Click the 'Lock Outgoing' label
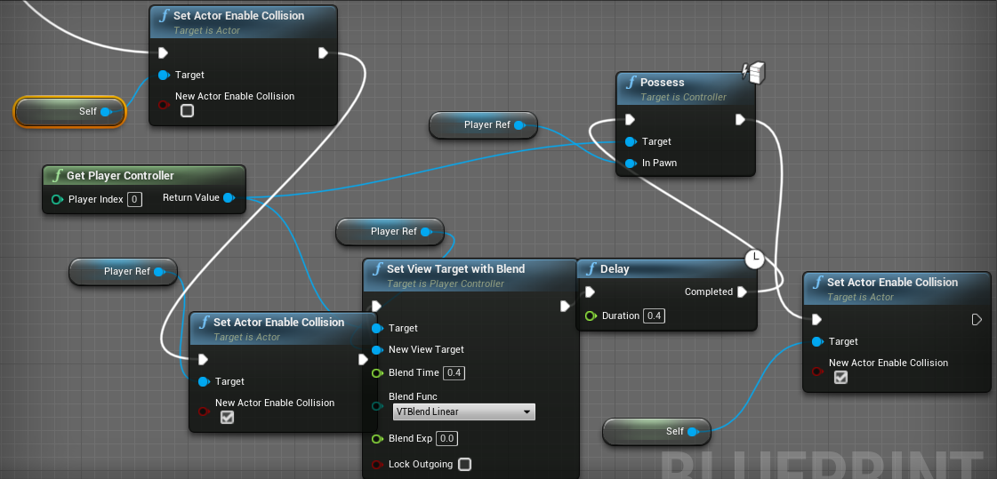 coord(421,465)
